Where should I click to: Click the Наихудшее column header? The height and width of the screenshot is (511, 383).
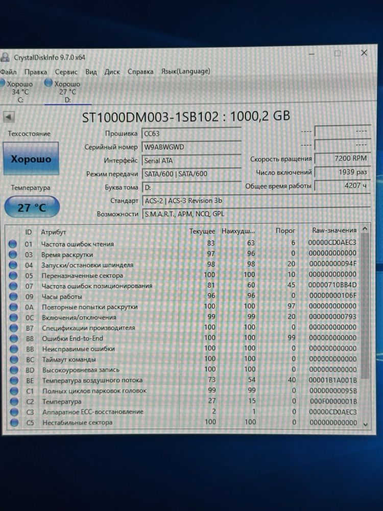pos(238,231)
